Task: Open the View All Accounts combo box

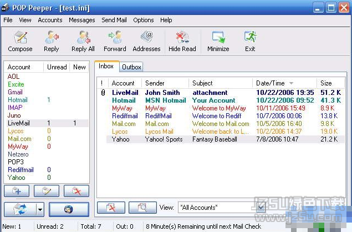Action: pyautogui.click(x=222, y=207)
